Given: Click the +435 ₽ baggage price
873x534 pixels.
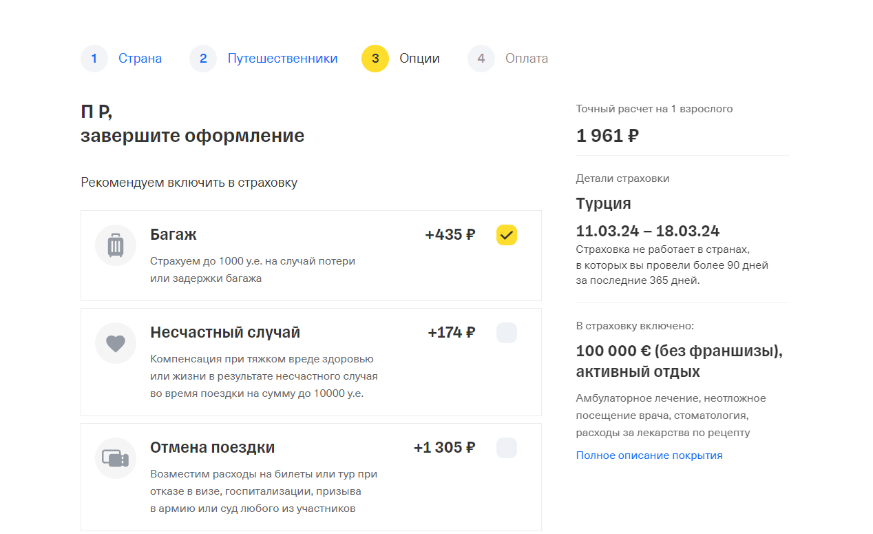Looking at the screenshot, I should (x=450, y=235).
